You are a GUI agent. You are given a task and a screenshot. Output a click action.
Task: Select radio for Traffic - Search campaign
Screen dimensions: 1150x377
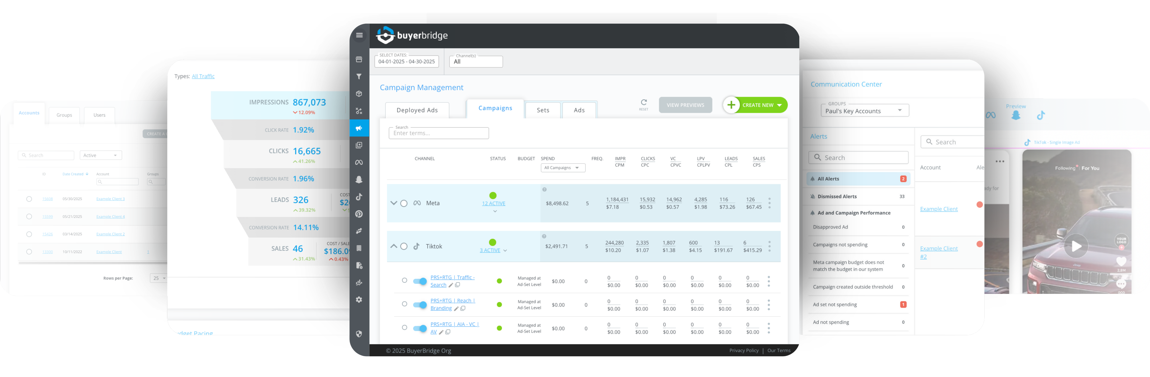(405, 281)
